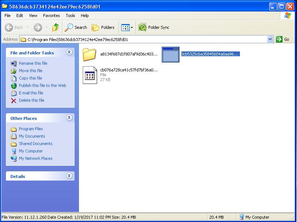Click the Shared Documents folder icon
This screenshot has height=222, width=297.
coord(14,144)
